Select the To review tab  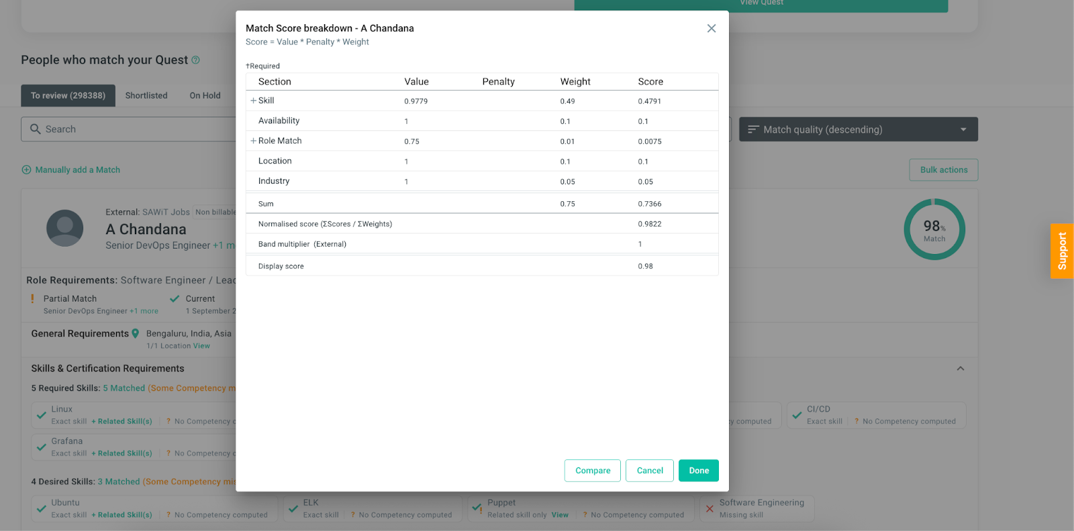coord(68,96)
